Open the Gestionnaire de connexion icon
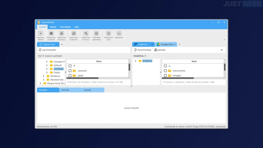The width and height of the screenshot is (263, 148). point(86,33)
